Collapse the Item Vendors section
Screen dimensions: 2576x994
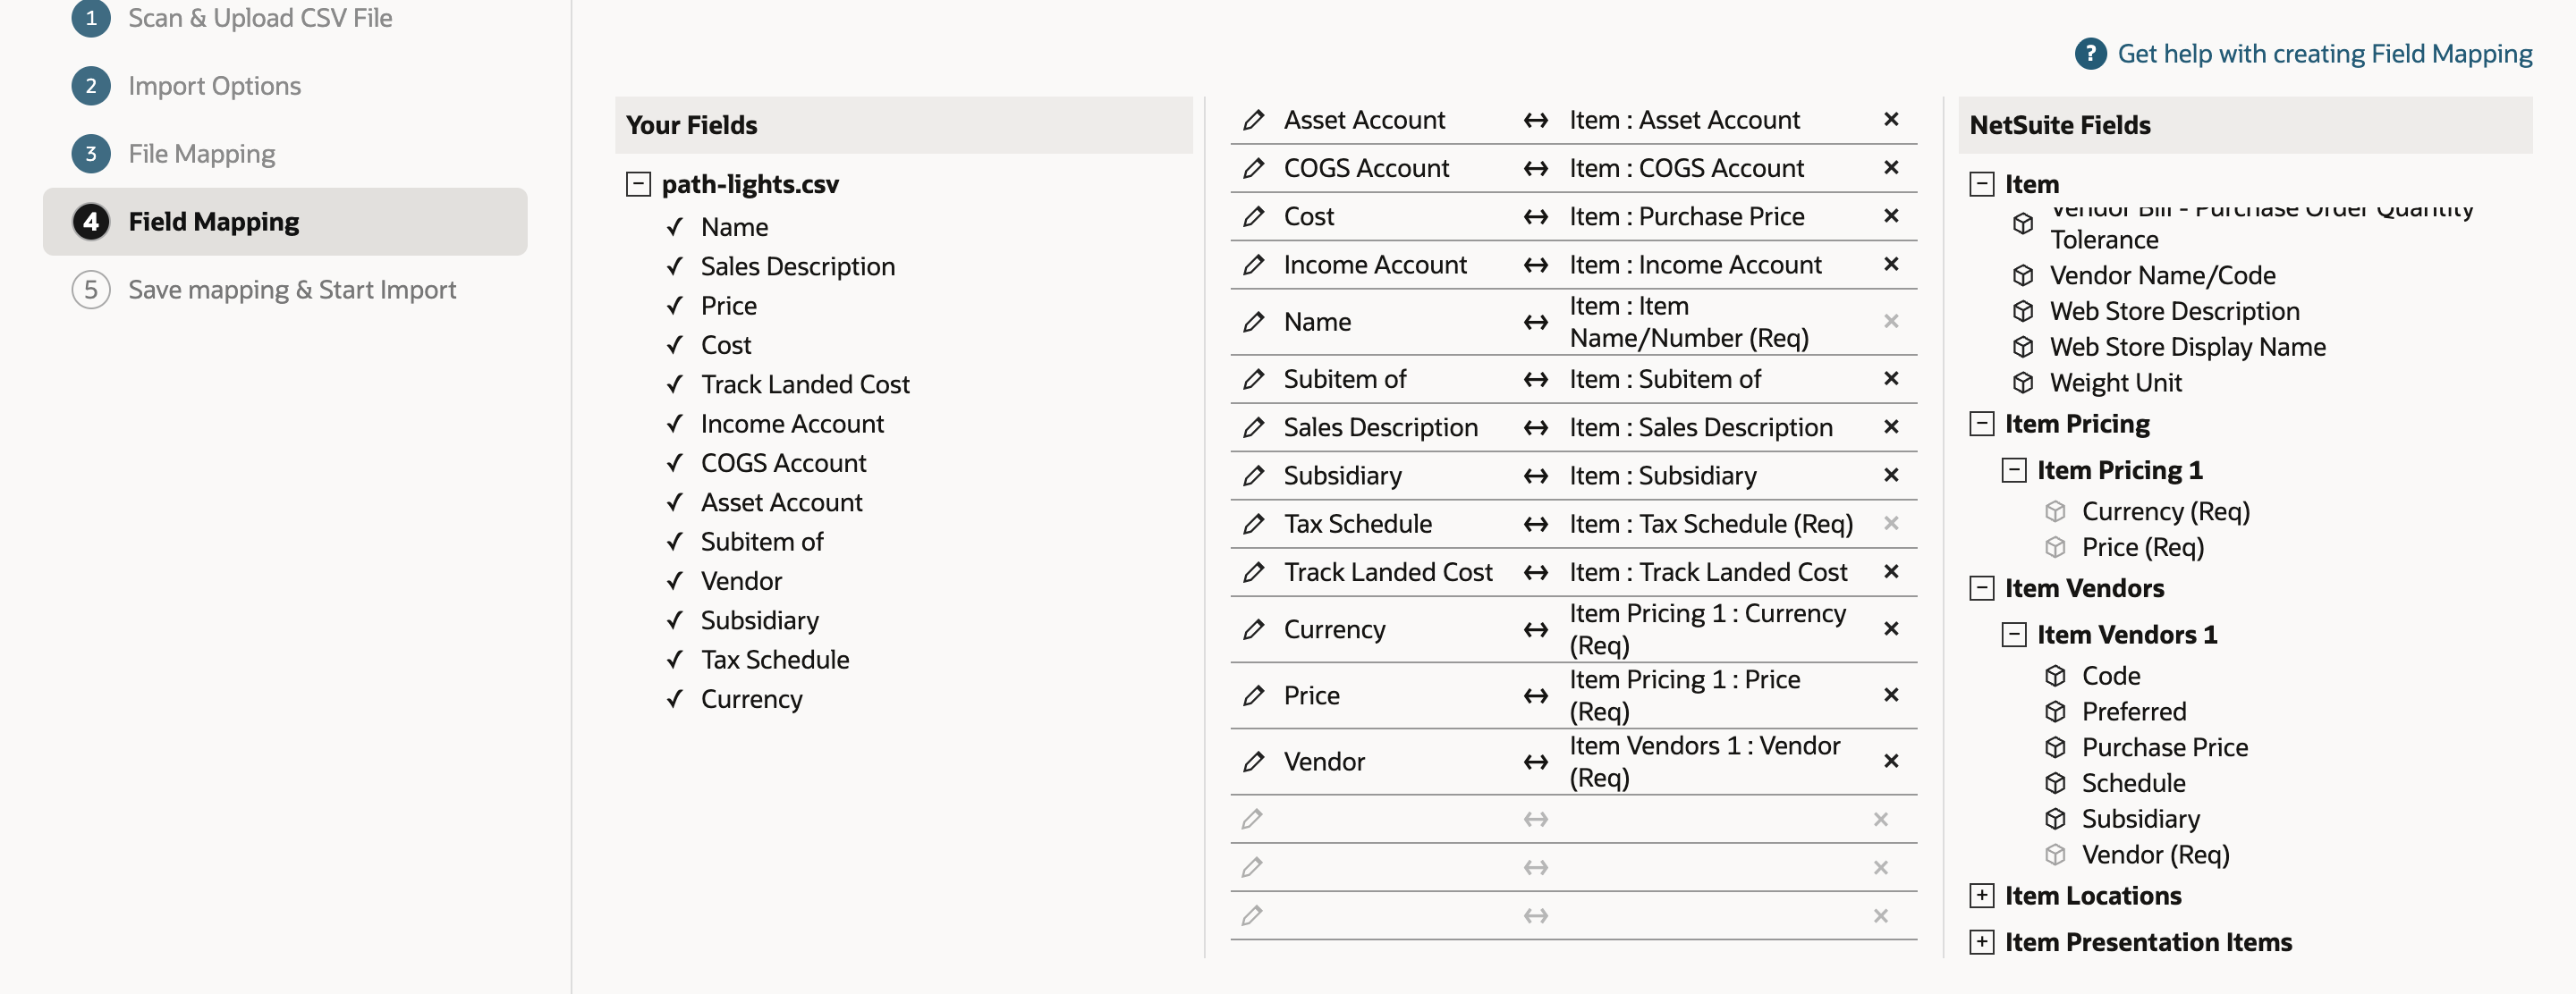pyautogui.click(x=1981, y=588)
